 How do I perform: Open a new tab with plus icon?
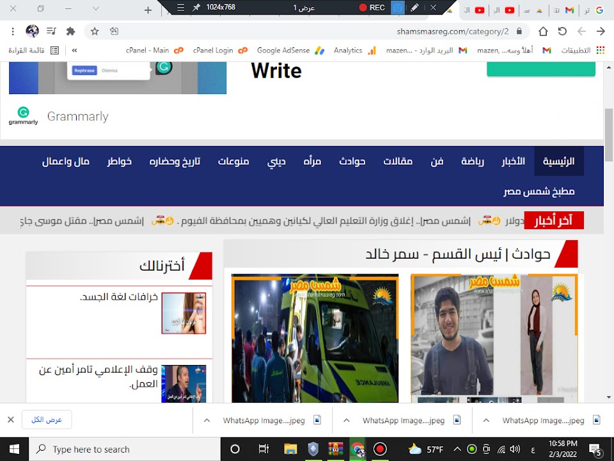(x=148, y=10)
